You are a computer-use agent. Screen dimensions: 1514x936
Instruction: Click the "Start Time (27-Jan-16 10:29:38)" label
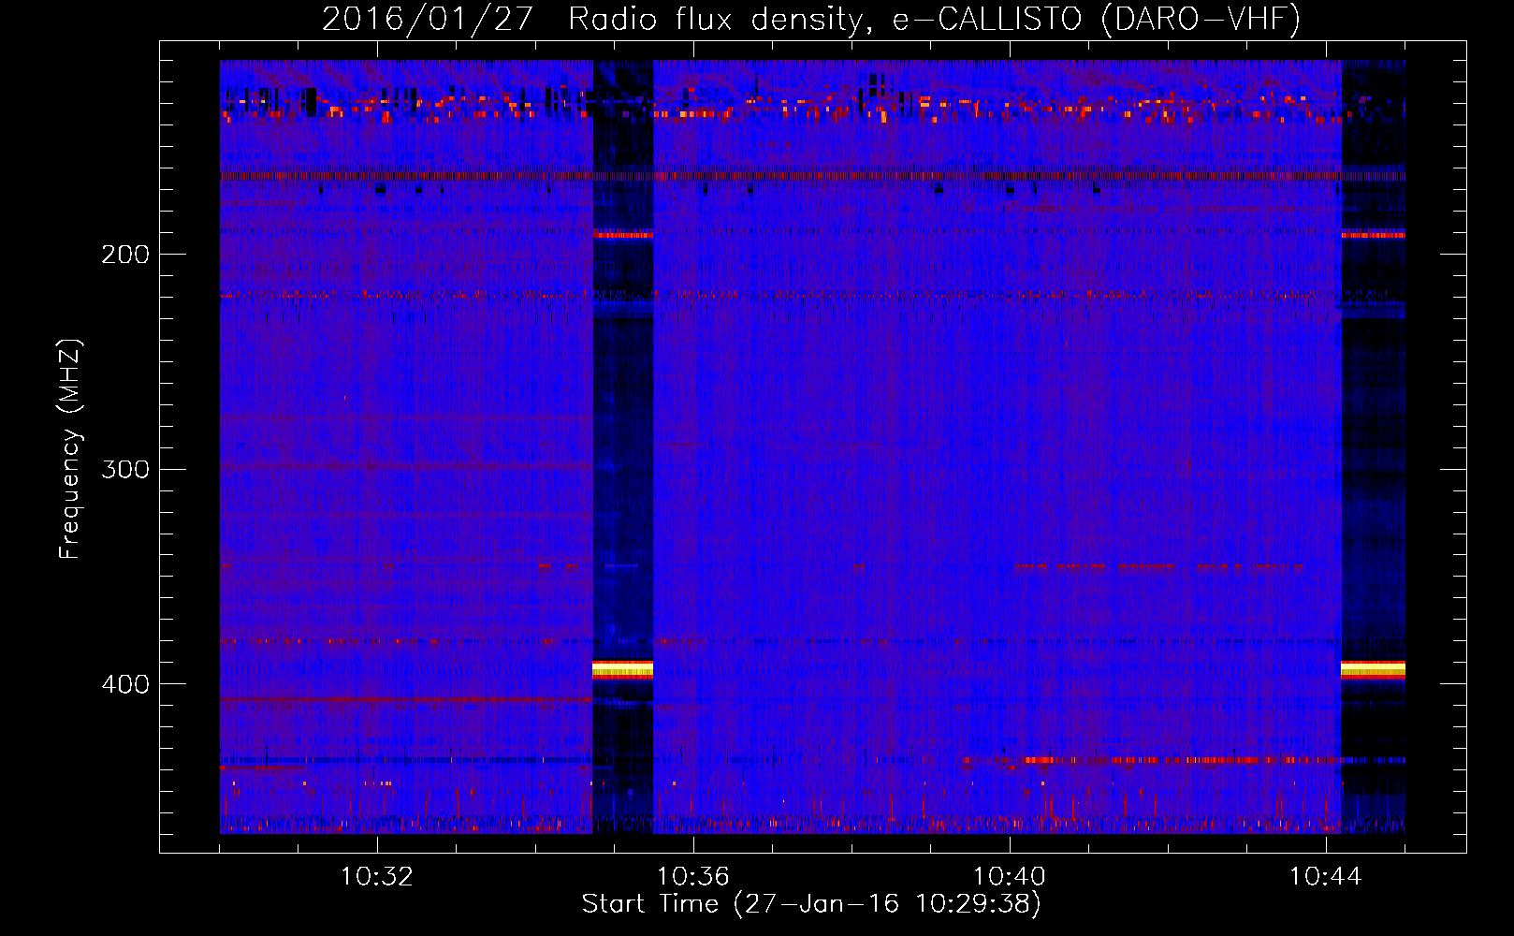(811, 904)
